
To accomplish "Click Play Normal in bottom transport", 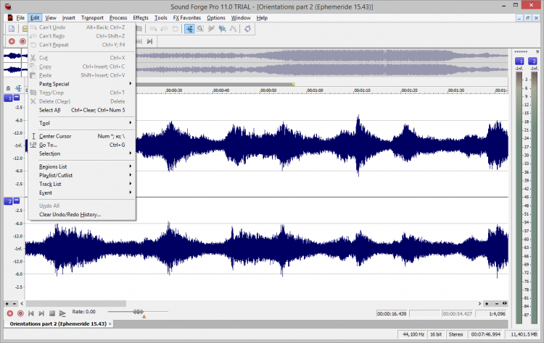I will pyautogui.click(x=63, y=313).
